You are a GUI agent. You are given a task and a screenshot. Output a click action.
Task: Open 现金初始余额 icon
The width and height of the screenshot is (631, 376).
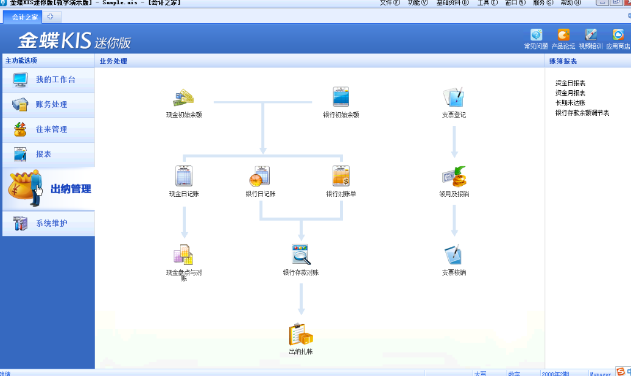pos(184,98)
